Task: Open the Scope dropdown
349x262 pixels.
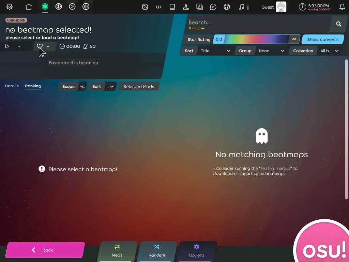Action: [x=73, y=86]
